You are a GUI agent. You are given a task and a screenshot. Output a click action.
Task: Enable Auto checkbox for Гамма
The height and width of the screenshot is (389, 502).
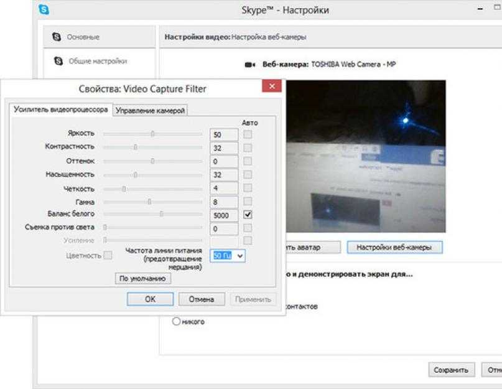tap(248, 201)
